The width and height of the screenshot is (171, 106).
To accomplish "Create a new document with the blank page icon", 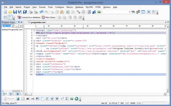I will pos(5,12).
